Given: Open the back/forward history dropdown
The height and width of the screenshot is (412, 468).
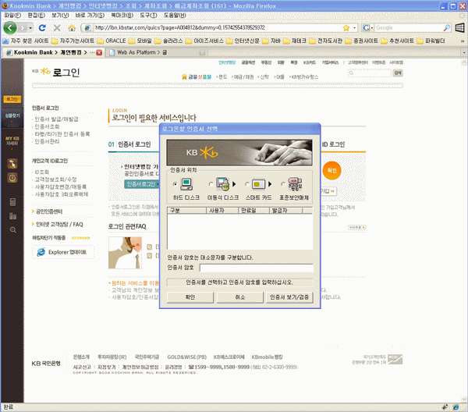Looking at the screenshot, I should point(30,28).
